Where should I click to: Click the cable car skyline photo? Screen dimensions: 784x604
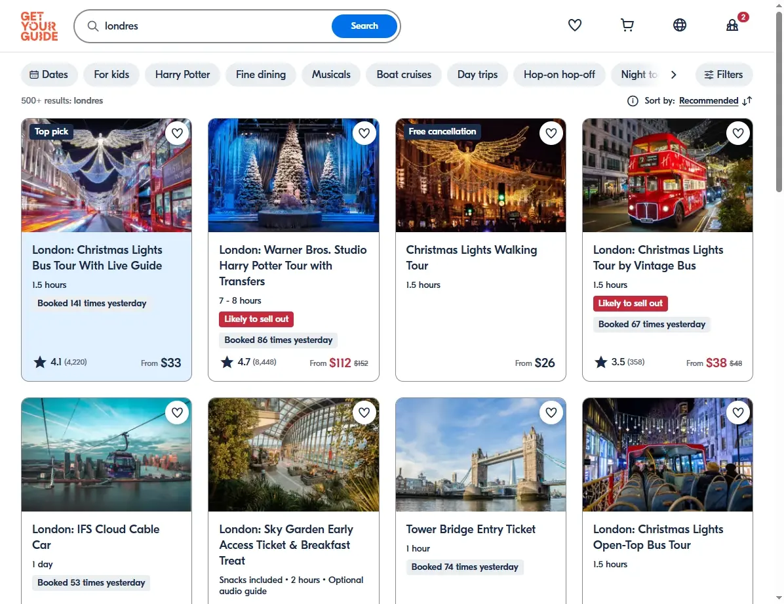[x=106, y=454]
